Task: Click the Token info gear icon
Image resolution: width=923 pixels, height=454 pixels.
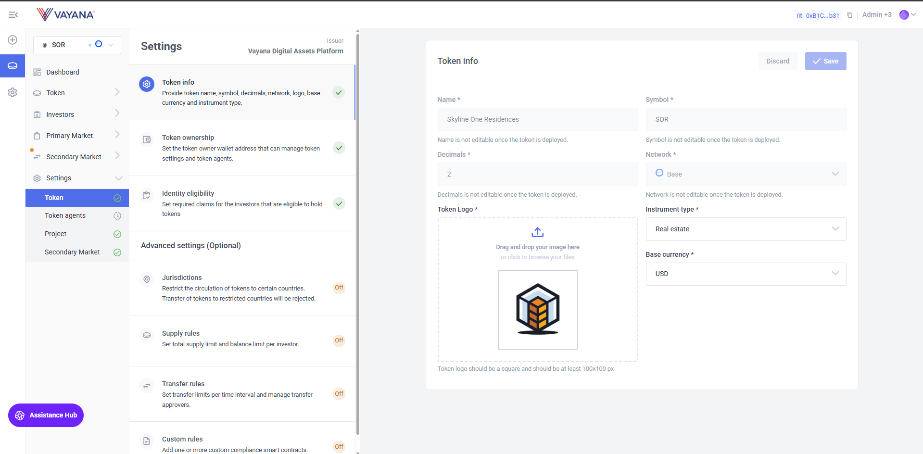Action: click(x=147, y=84)
